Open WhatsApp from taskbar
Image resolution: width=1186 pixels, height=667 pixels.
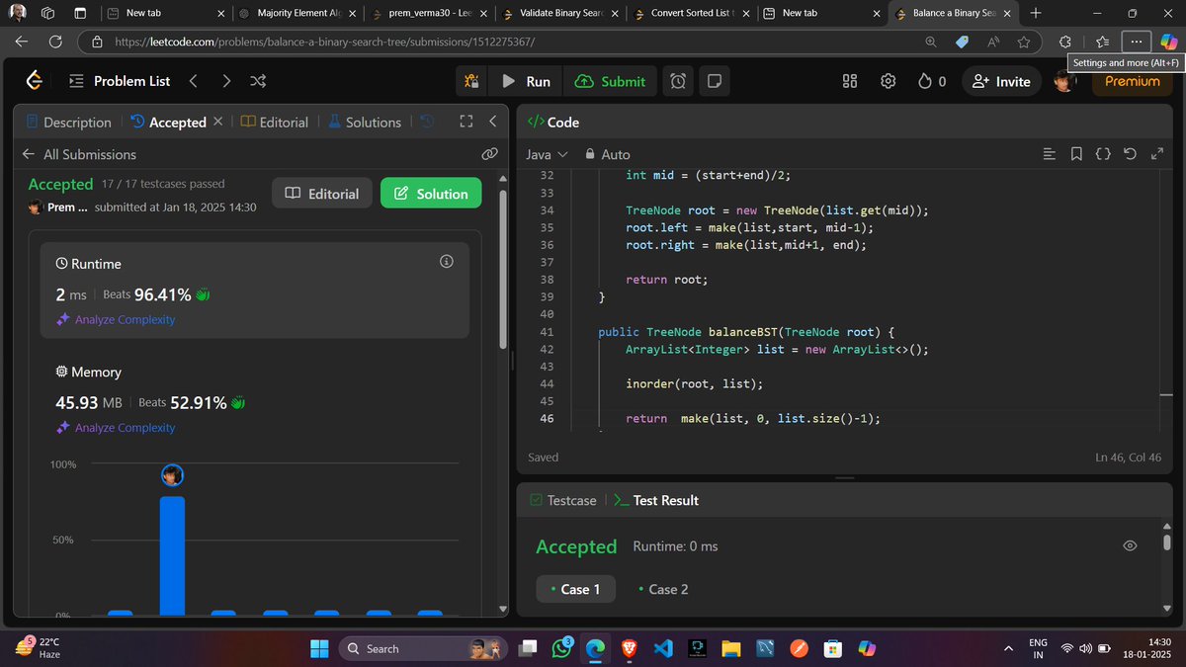(x=562, y=648)
